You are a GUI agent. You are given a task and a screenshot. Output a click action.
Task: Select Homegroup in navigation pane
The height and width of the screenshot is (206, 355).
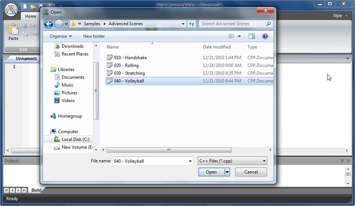tap(70, 116)
